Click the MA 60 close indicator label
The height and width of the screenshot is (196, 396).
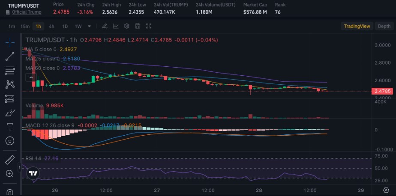coord(42,68)
